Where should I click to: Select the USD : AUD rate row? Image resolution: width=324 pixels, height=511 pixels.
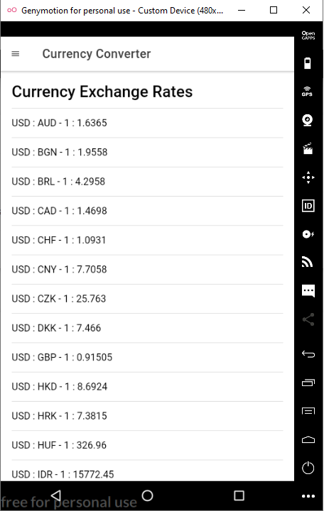(147, 123)
